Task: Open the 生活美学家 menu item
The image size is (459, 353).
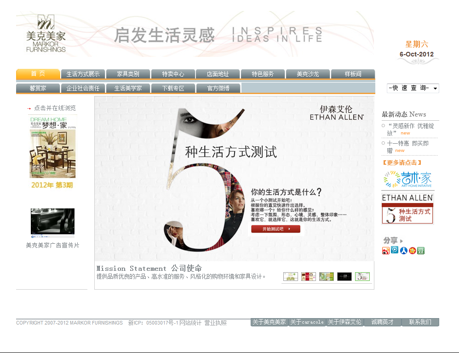Action: [128, 88]
